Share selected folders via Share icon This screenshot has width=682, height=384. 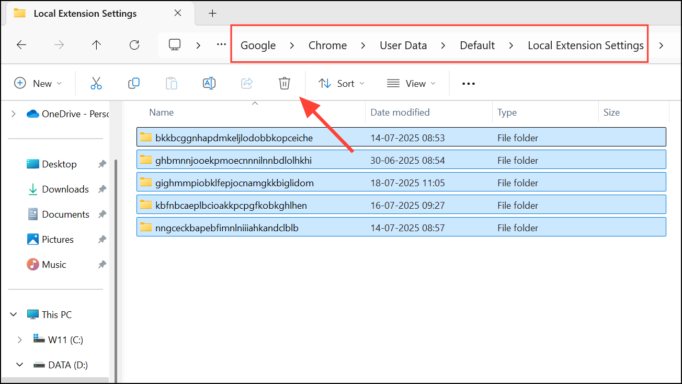247,83
